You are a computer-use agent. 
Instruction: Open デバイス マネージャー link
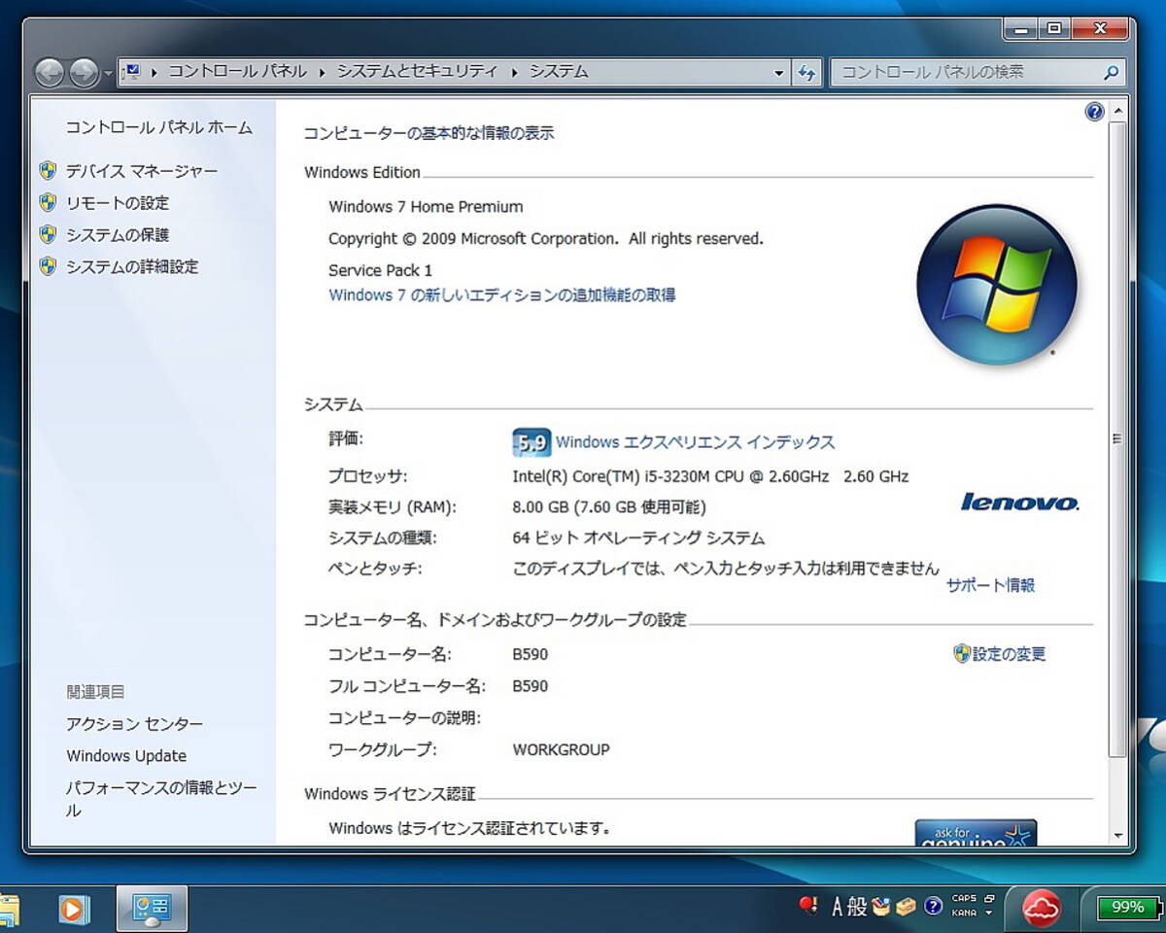coord(142,171)
